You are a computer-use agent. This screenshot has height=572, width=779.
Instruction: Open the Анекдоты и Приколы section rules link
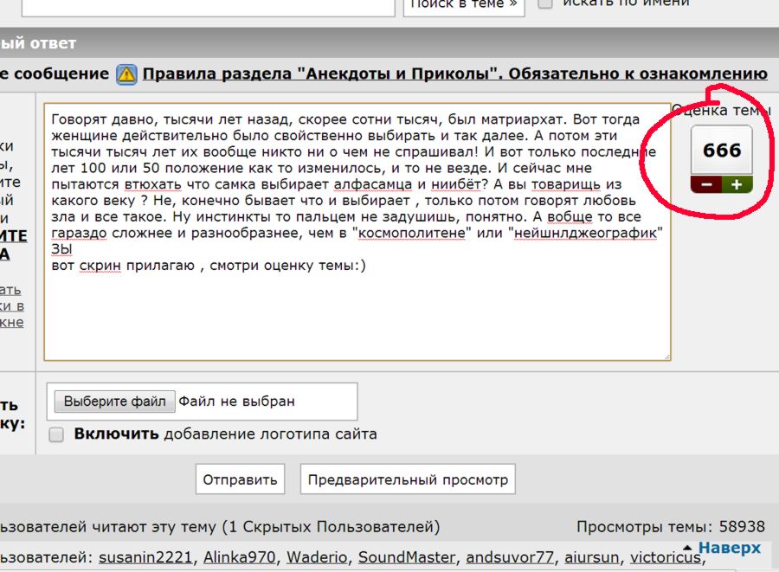(454, 74)
